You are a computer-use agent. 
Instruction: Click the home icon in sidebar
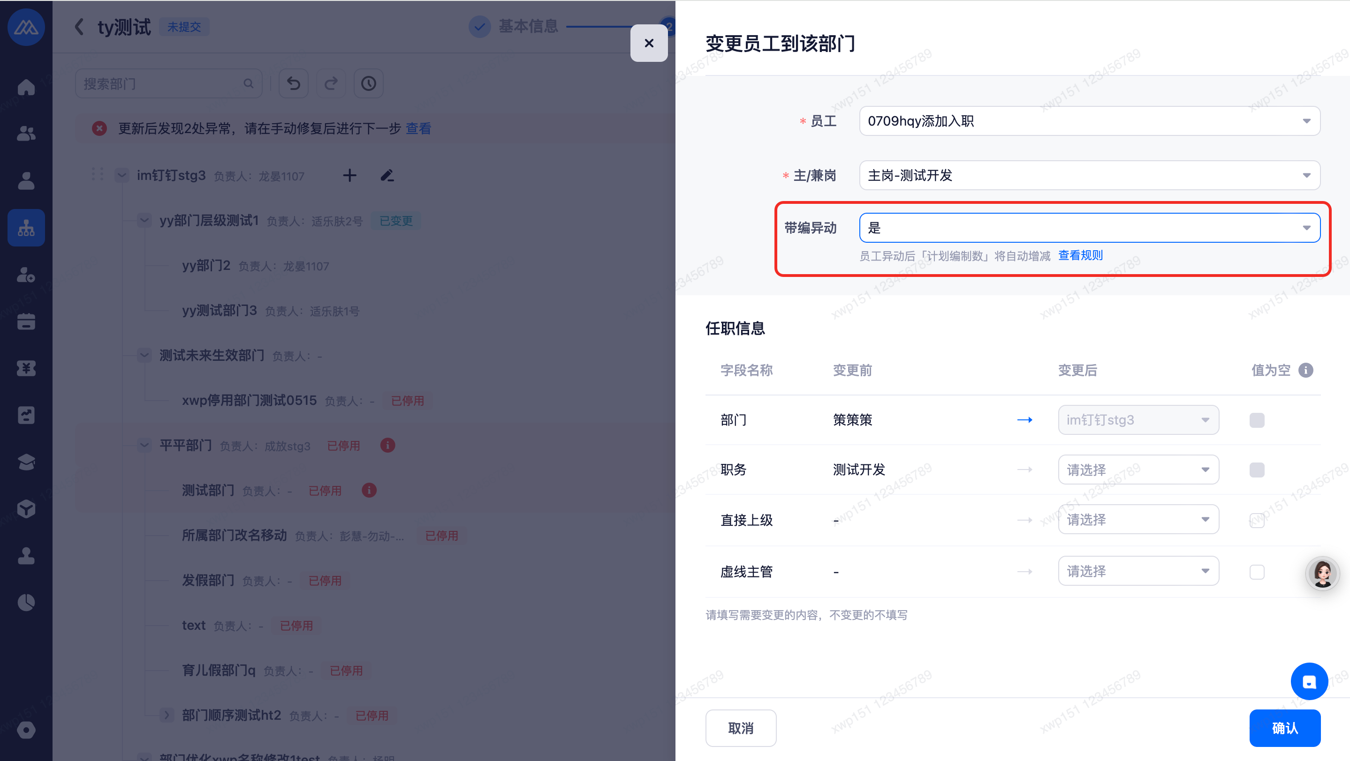click(x=26, y=87)
